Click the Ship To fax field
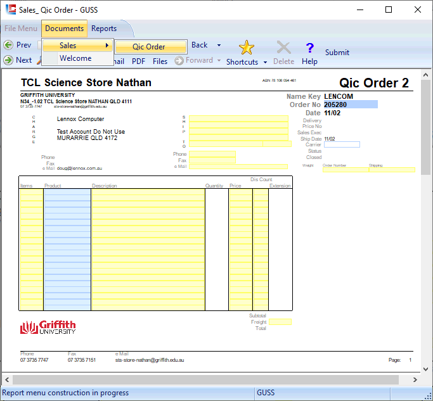Screen dimensions: 433x401 click(212, 160)
